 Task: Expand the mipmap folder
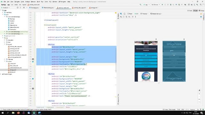5,59
